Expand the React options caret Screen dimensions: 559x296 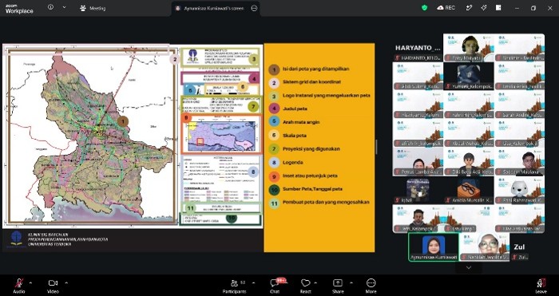[x=315, y=282]
